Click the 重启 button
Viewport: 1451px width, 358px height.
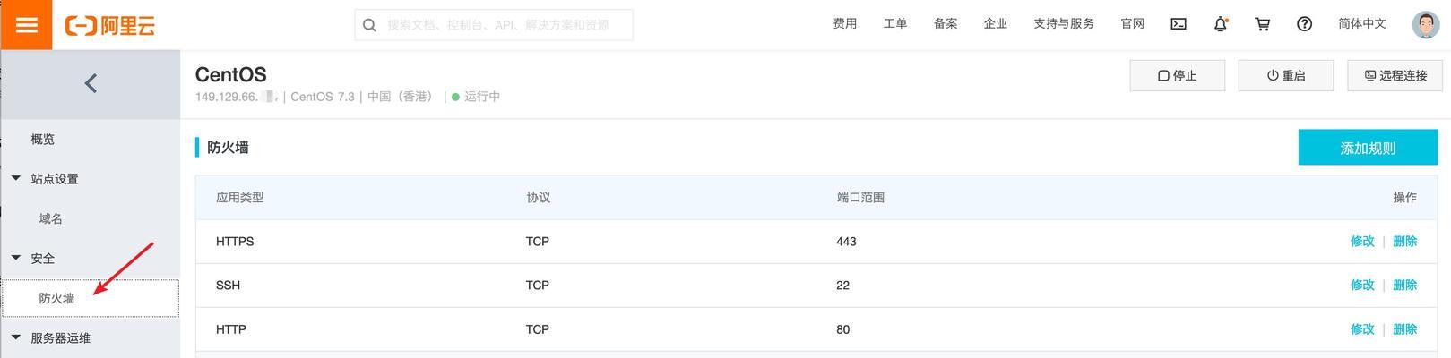[x=1286, y=76]
